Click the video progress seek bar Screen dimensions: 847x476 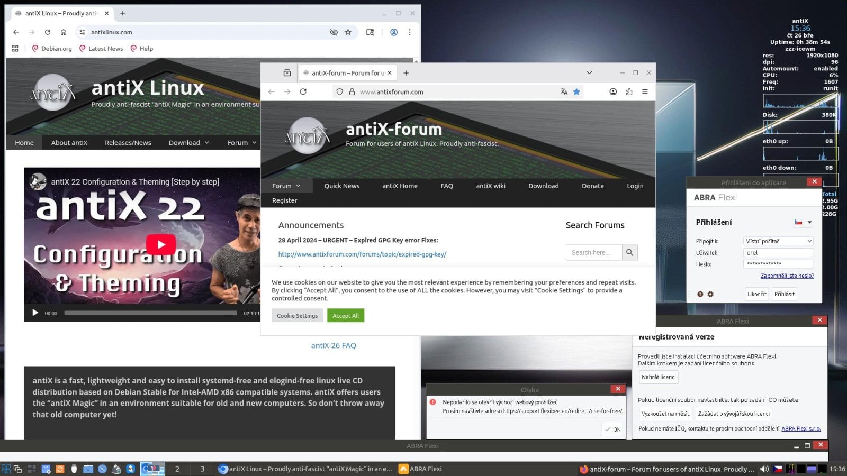coord(150,313)
